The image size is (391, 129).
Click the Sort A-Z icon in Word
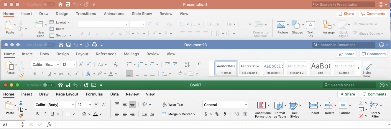coord(187,64)
